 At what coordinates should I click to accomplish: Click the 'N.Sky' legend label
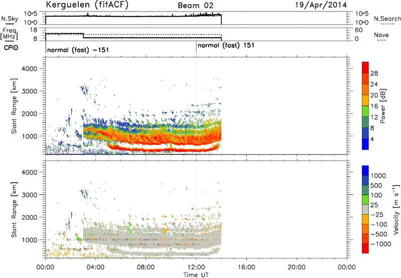[10, 19]
